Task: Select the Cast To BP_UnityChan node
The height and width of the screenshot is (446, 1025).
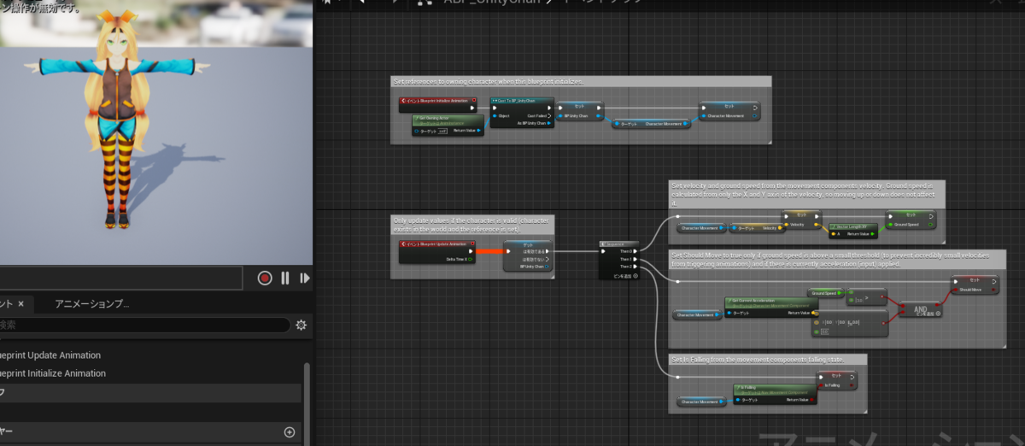Action: point(522,112)
